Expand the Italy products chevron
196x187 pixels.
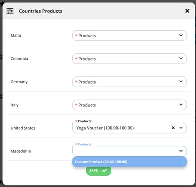pos(181,105)
